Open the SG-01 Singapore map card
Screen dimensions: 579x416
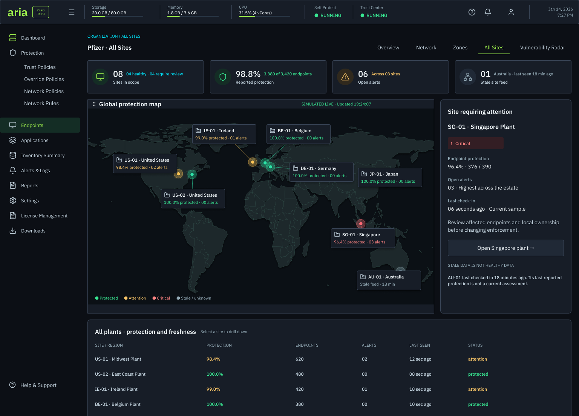363,238
